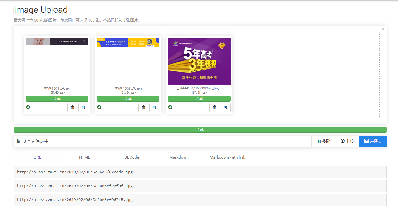
Task: Click the URL field ending 5c5ae6ef963c8.jpg
Action: (x=200, y=200)
